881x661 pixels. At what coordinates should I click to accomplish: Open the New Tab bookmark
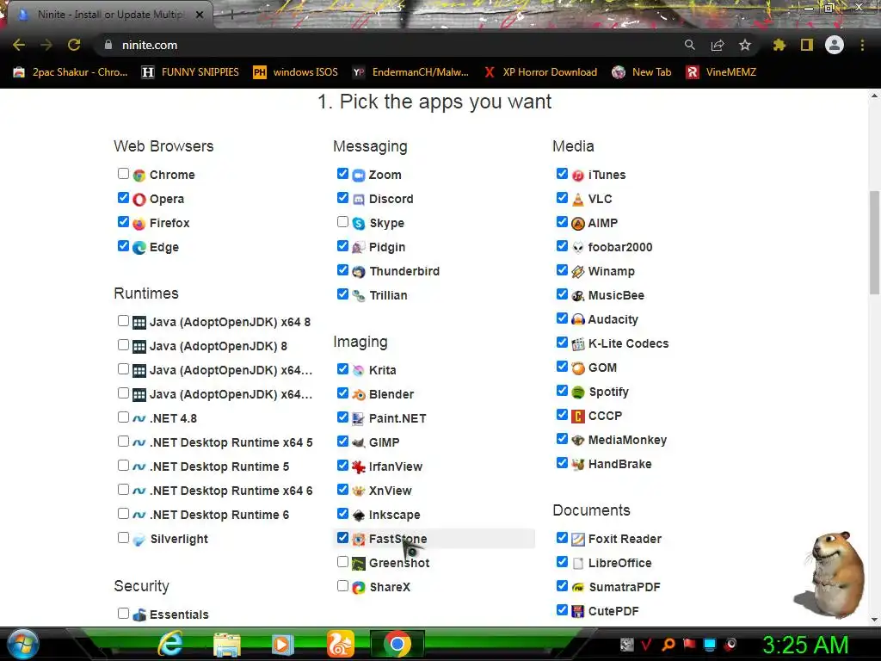(642, 72)
